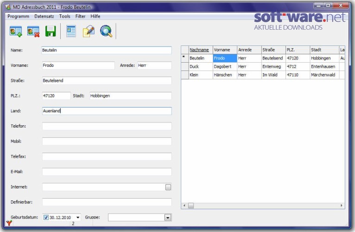This screenshot has height=232, width=355.
Task: Sort by Stadt column header
Action: pyautogui.click(x=324, y=50)
